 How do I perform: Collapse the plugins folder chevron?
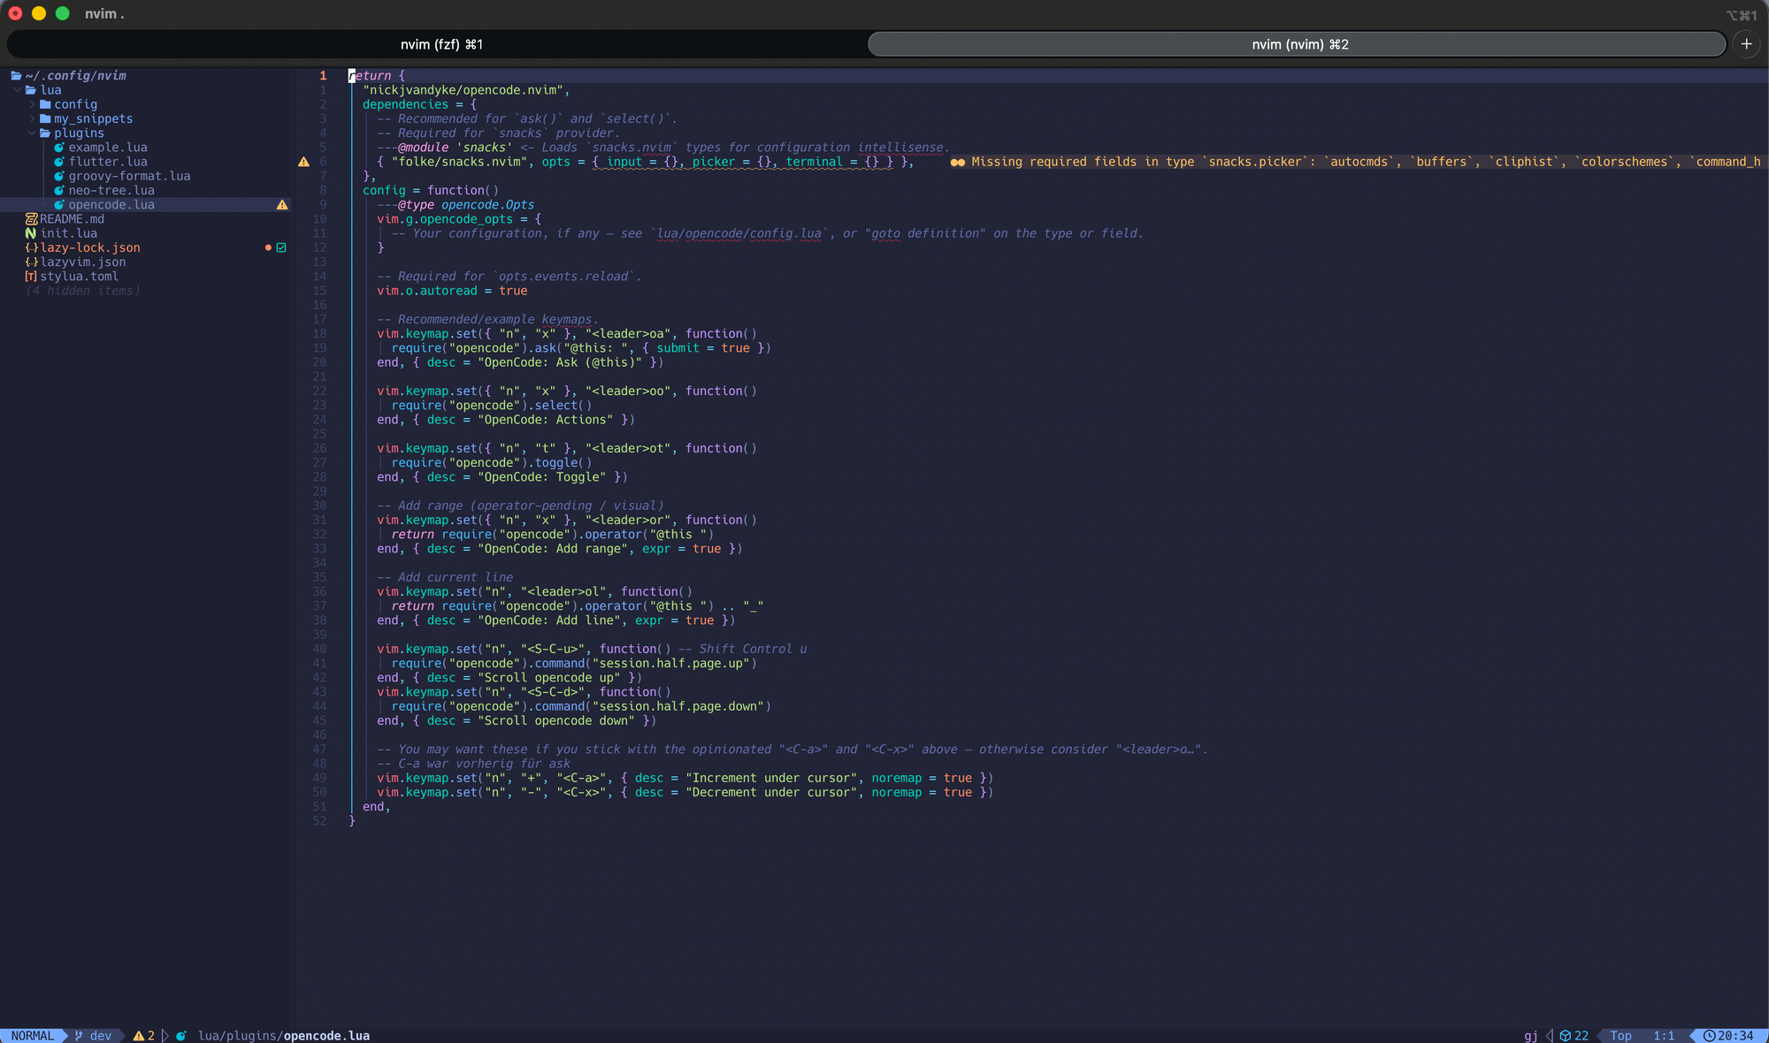click(x=33, y=133)
